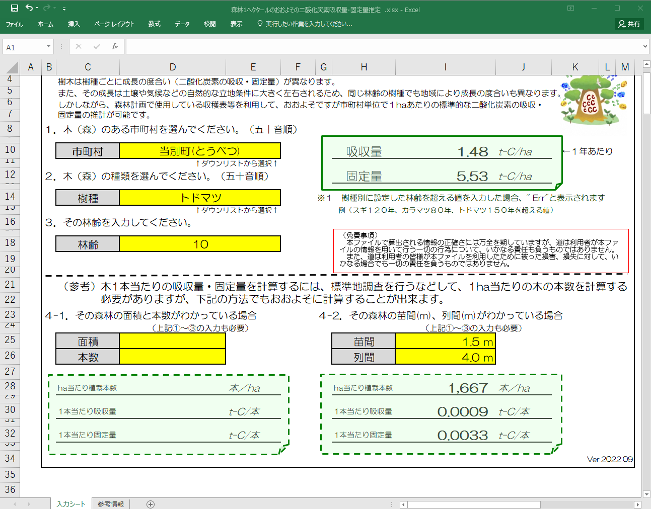The height and width of the screenshot is (509, 651).
Task: Open the Insert Function (fx) dialog
Action: (114, 46)
